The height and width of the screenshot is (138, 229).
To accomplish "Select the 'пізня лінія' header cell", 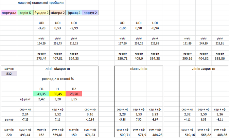I will point(139,69).
